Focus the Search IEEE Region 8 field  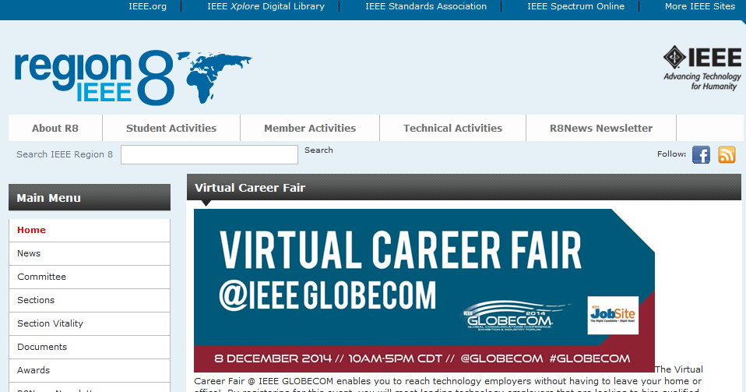tap(209, 155)
